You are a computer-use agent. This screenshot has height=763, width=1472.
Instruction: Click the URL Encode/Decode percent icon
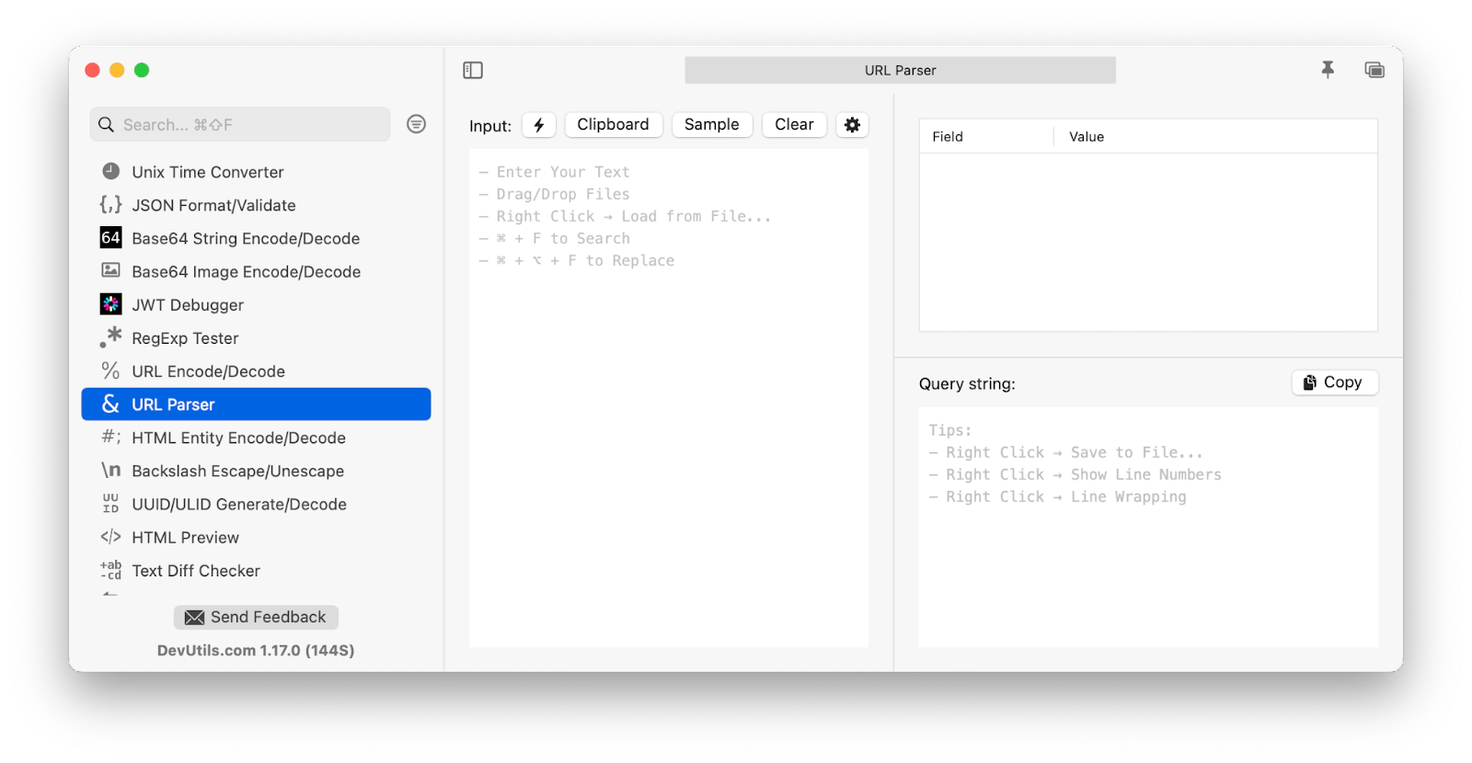[110, 370]
